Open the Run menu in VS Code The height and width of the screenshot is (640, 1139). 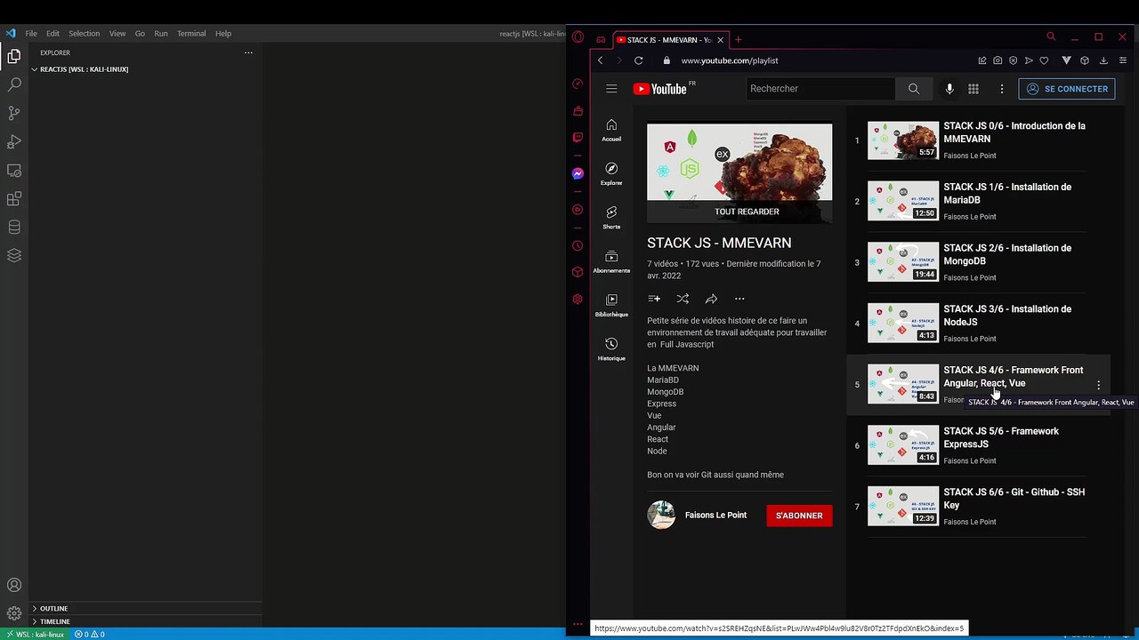point(161,34)
